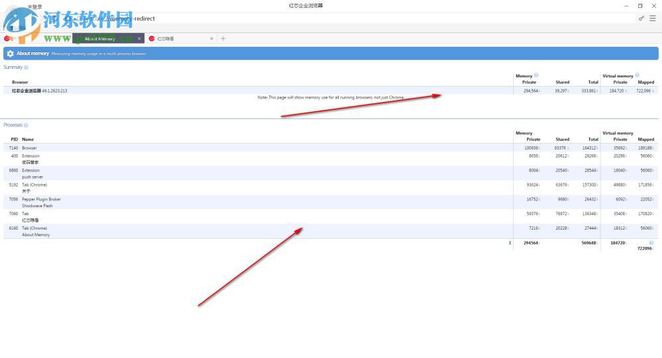Select the Browser process row PID 7140
Screen dimensions: 662x358
(330, 148)
